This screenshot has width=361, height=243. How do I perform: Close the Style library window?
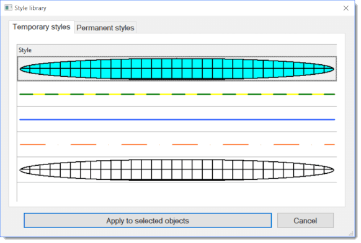click(346, 8)
